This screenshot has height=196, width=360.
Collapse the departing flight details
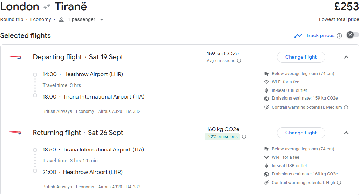(346, 57)
